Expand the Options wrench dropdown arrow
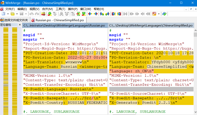Screen dimensions: 197x115 point(159,14)
